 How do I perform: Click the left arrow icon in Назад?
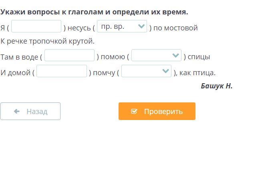[17, 112]
